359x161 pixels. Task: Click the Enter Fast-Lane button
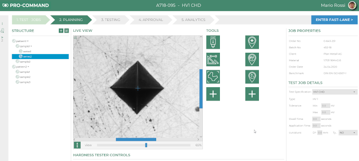tap(334, 20)
